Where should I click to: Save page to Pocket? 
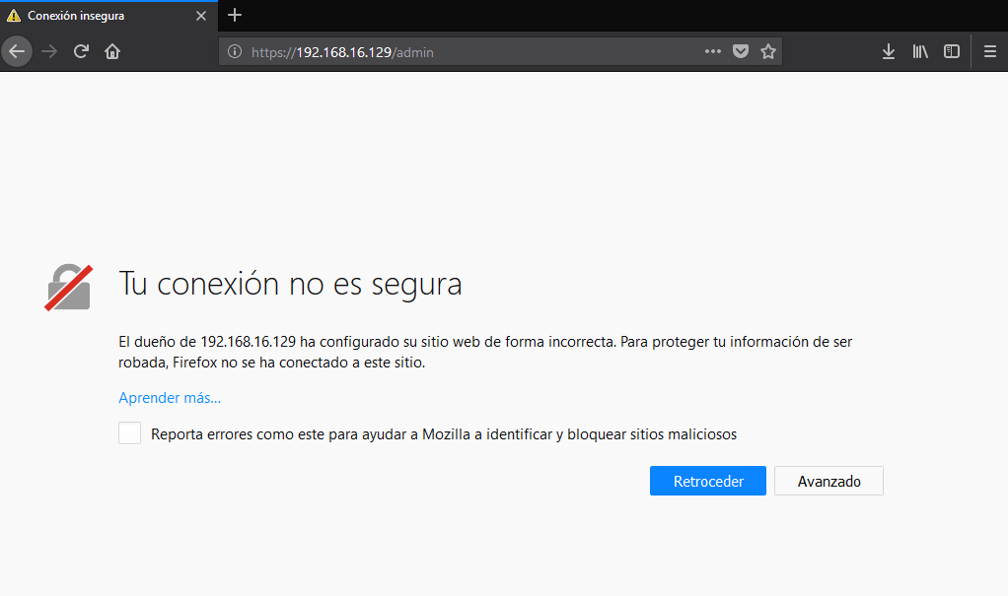coord(741,52)
